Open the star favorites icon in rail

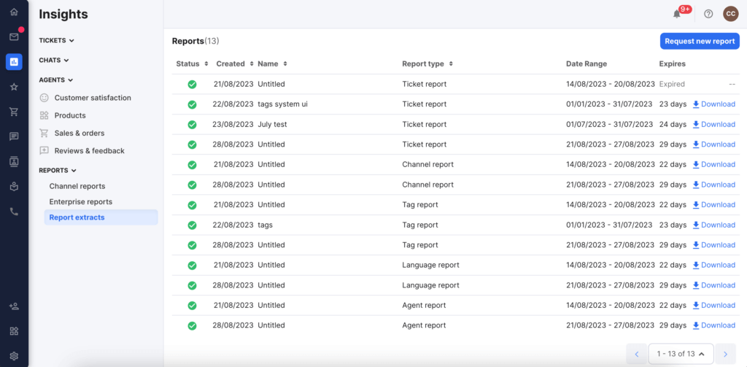pos(14,87)
